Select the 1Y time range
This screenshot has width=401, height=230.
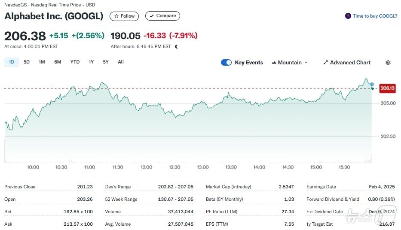tap(91, 62)
